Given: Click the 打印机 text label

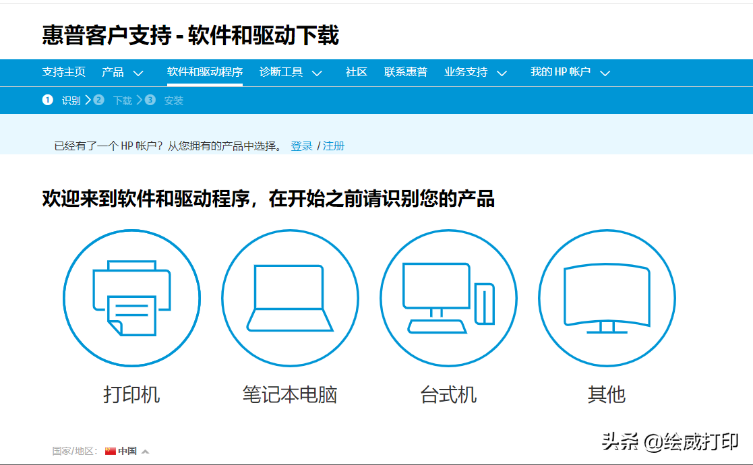Looking at the screenshot, I should (x=131, y=394).
